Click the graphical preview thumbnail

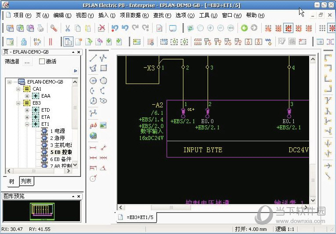42,211
